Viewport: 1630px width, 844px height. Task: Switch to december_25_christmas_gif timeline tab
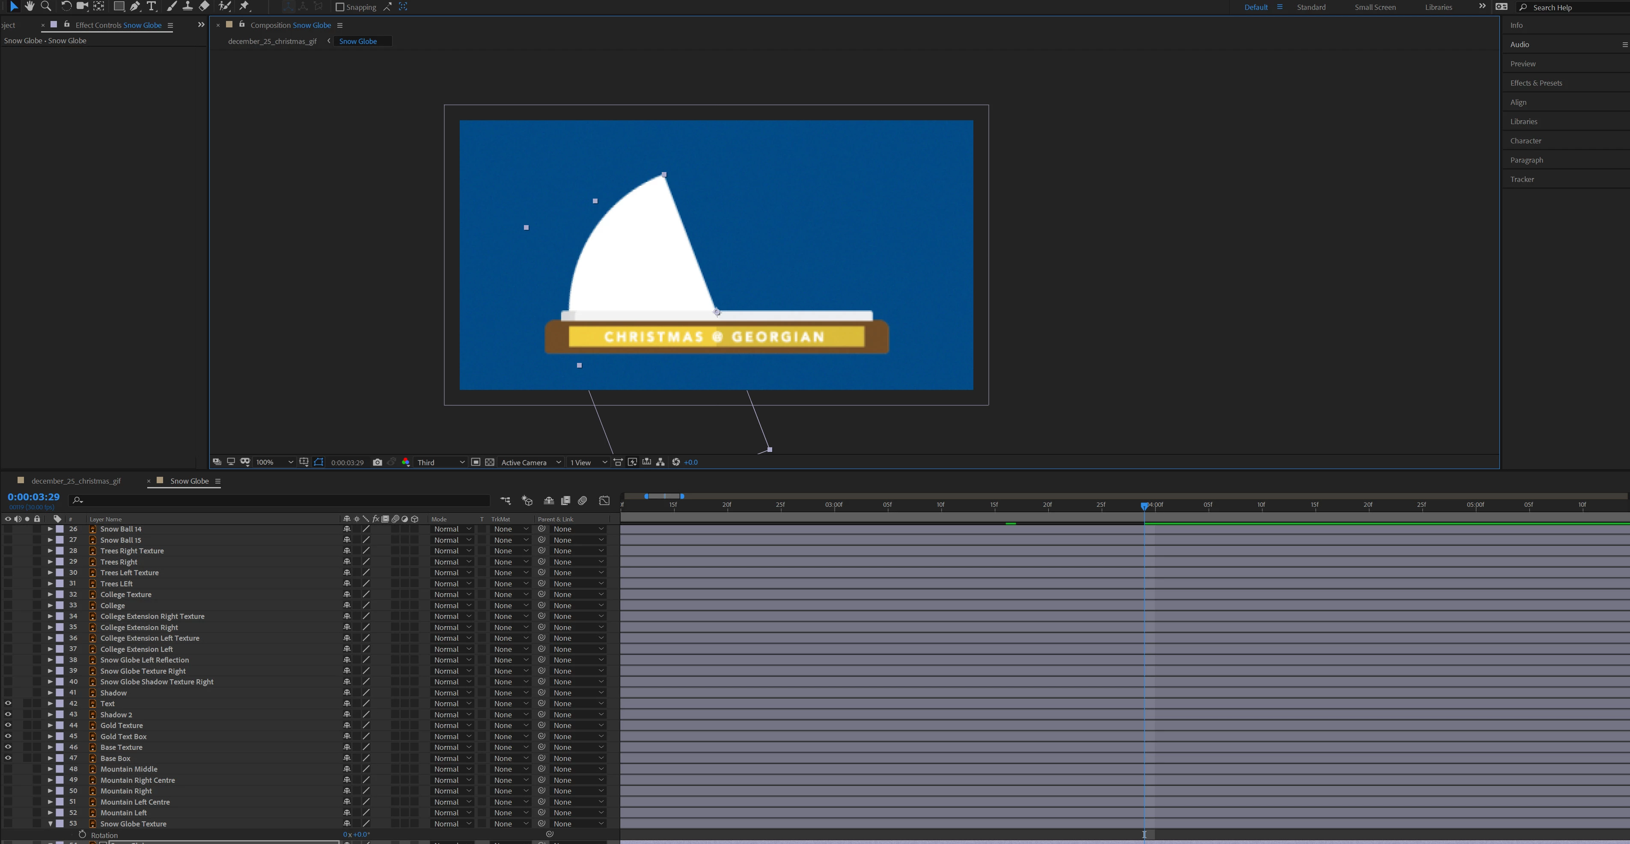75,481
